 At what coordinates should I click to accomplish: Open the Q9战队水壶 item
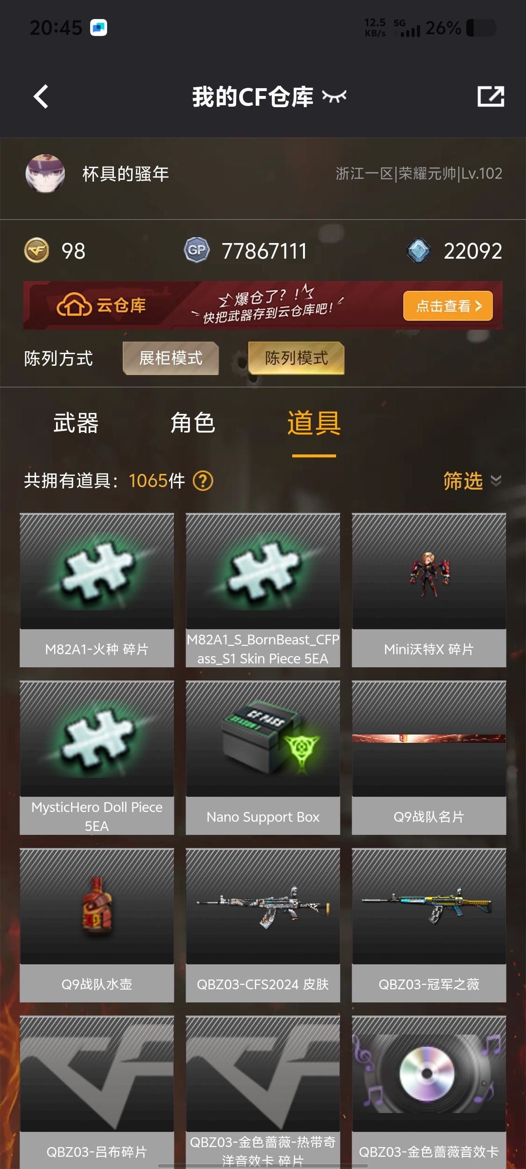pos(97,925)
